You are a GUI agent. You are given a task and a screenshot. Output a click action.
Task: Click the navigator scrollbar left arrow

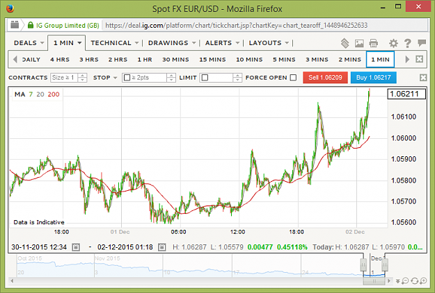coord(12,281)
